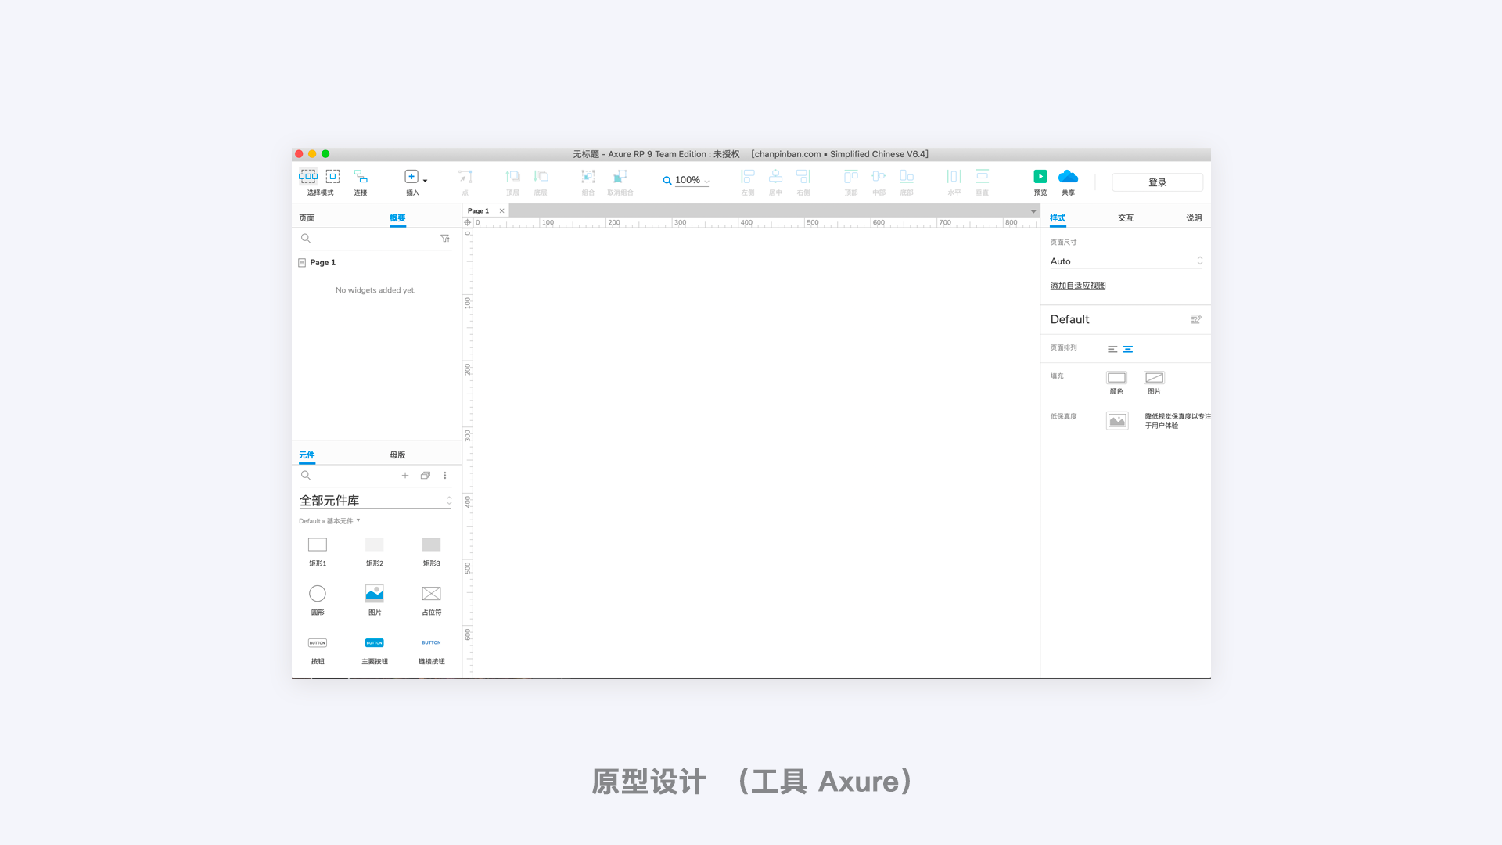
Task: Click the 添加自适应视图 link
Action: pyautogui.click(x=1078, y=286)
